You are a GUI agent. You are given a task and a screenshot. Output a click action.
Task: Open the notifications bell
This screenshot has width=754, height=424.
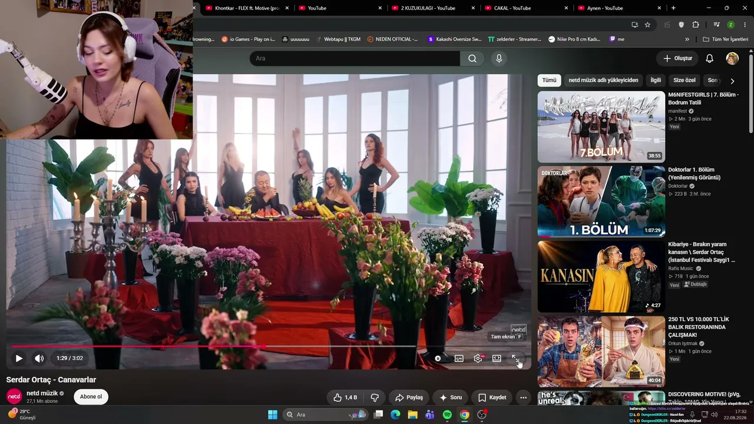point(710,58)
